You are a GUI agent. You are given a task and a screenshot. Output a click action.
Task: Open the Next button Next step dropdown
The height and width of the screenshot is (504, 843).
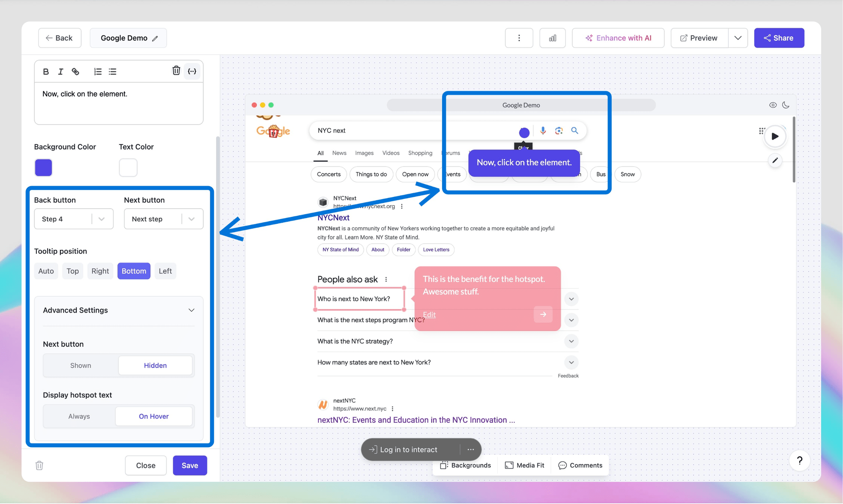164,219
